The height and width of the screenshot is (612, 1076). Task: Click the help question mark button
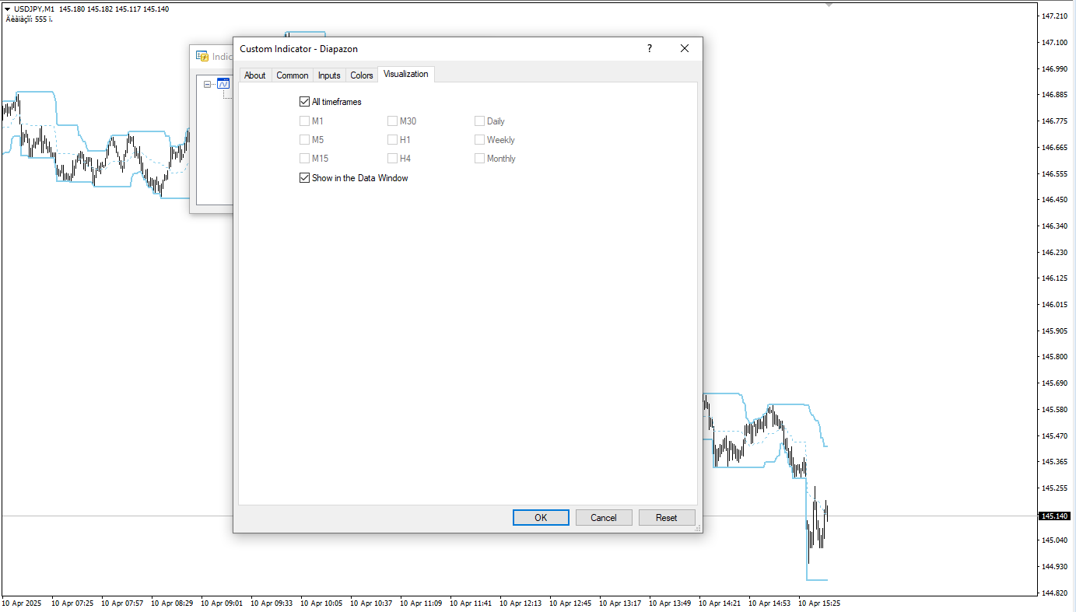click(650, 48)
